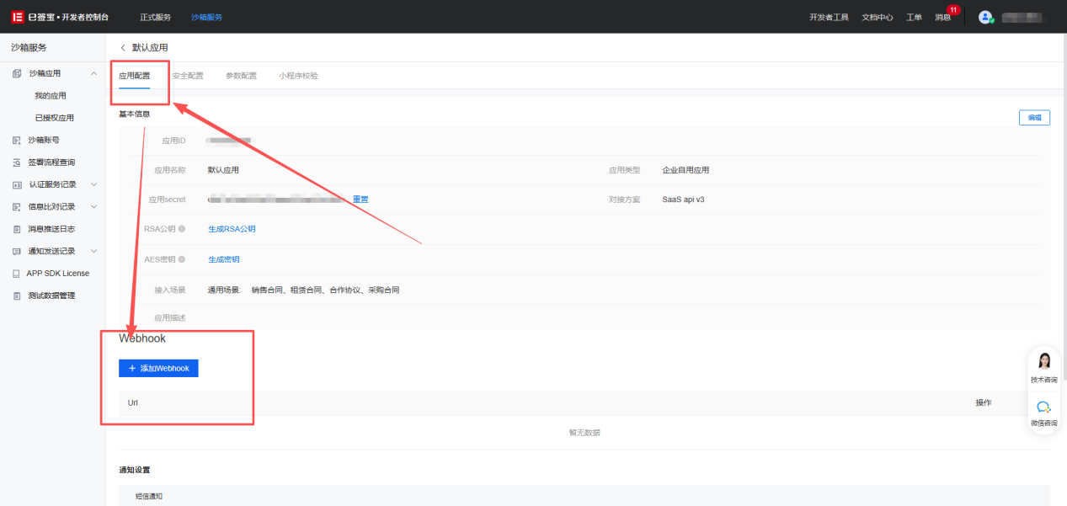Go back using the arrow beside 默认应用
Image resolution: width=1067 pixels, height=506 pixels.
tap(123, 48)
